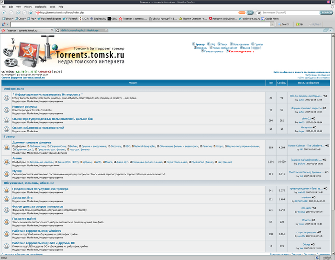Open the Работа с торрентом под Windows forum
335x260 pixels.
[x=36, y=231]
